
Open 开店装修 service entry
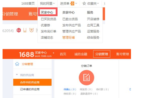[93, 19]
